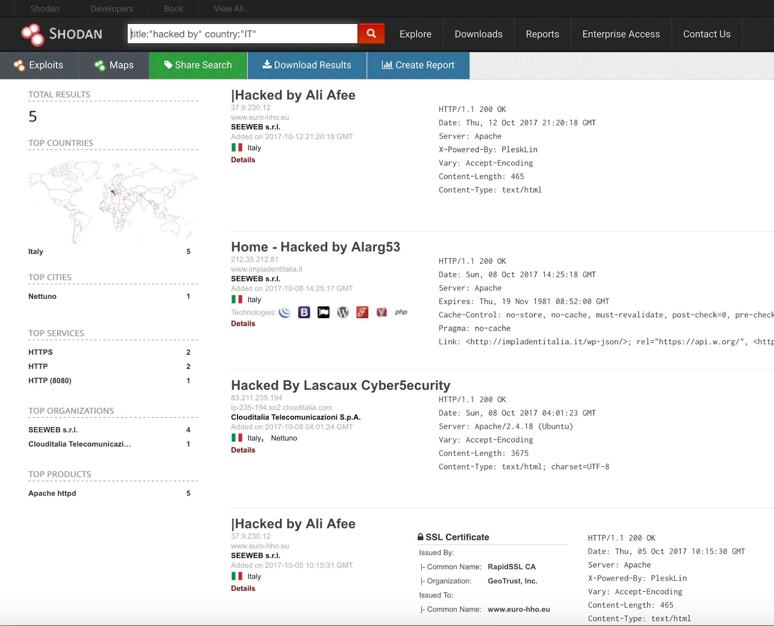The height and width of the screenshot is (626, 774).
Task: Click the WordPress technology icon
Action: 342,312
